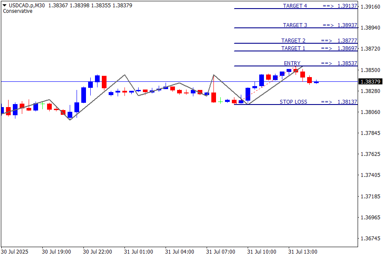Click the arrow symbol beside TARGET 4

(328, 6)
